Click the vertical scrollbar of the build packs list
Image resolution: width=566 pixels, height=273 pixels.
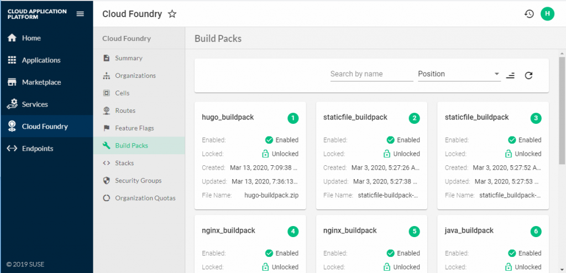[562, 111]
